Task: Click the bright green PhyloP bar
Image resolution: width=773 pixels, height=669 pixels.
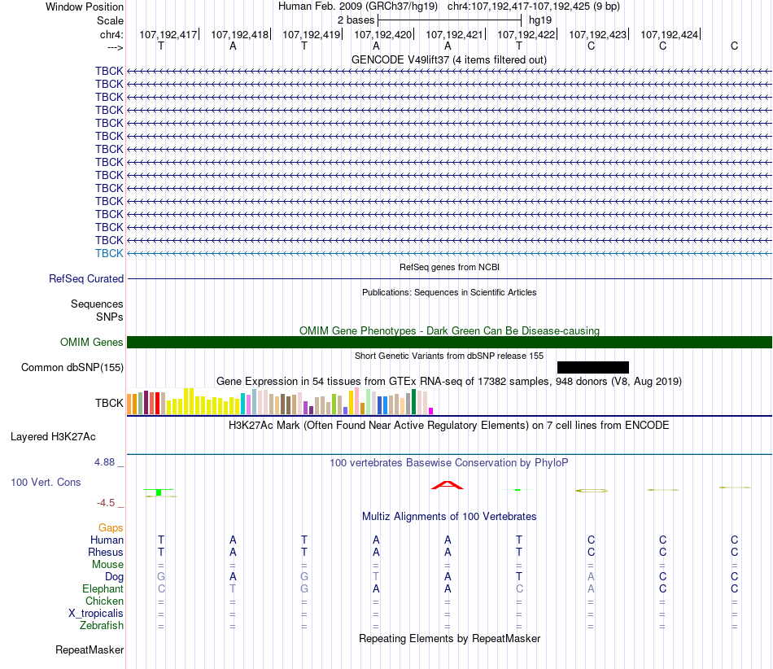Action: [x=159, y=492]
